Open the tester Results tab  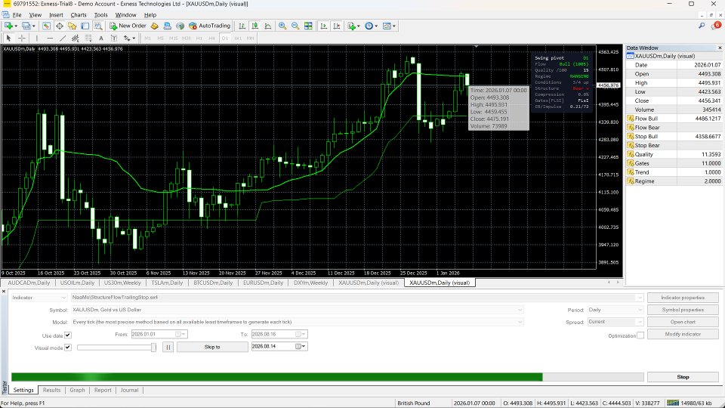coord(52,390)
